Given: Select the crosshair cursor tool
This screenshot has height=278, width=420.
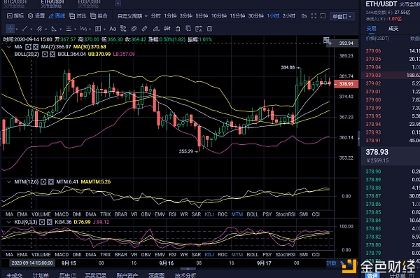Looking at the screenshot, I should click(x=10, y=29).
